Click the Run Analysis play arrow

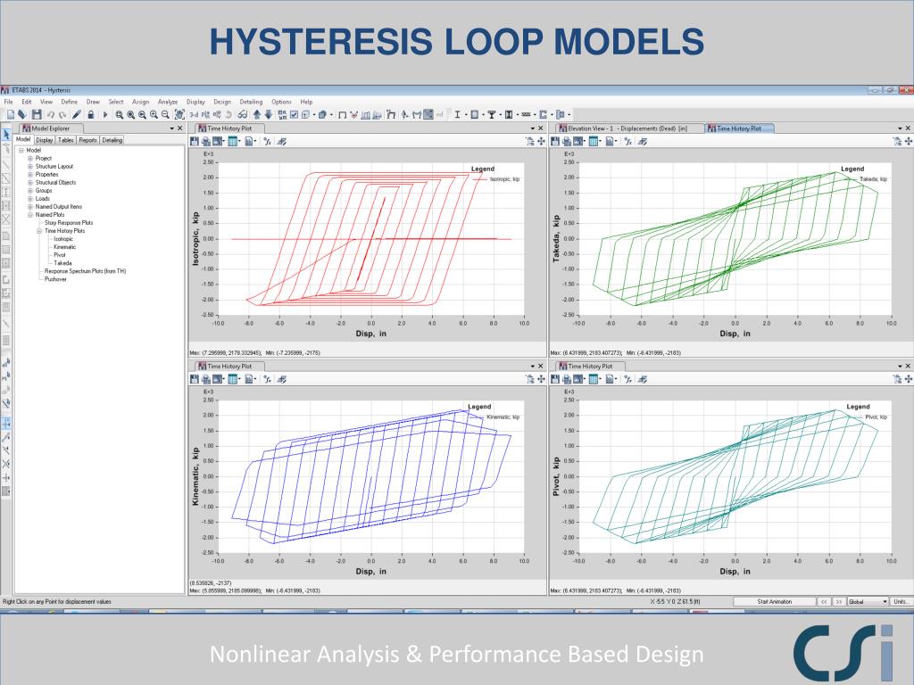point(105,115)
